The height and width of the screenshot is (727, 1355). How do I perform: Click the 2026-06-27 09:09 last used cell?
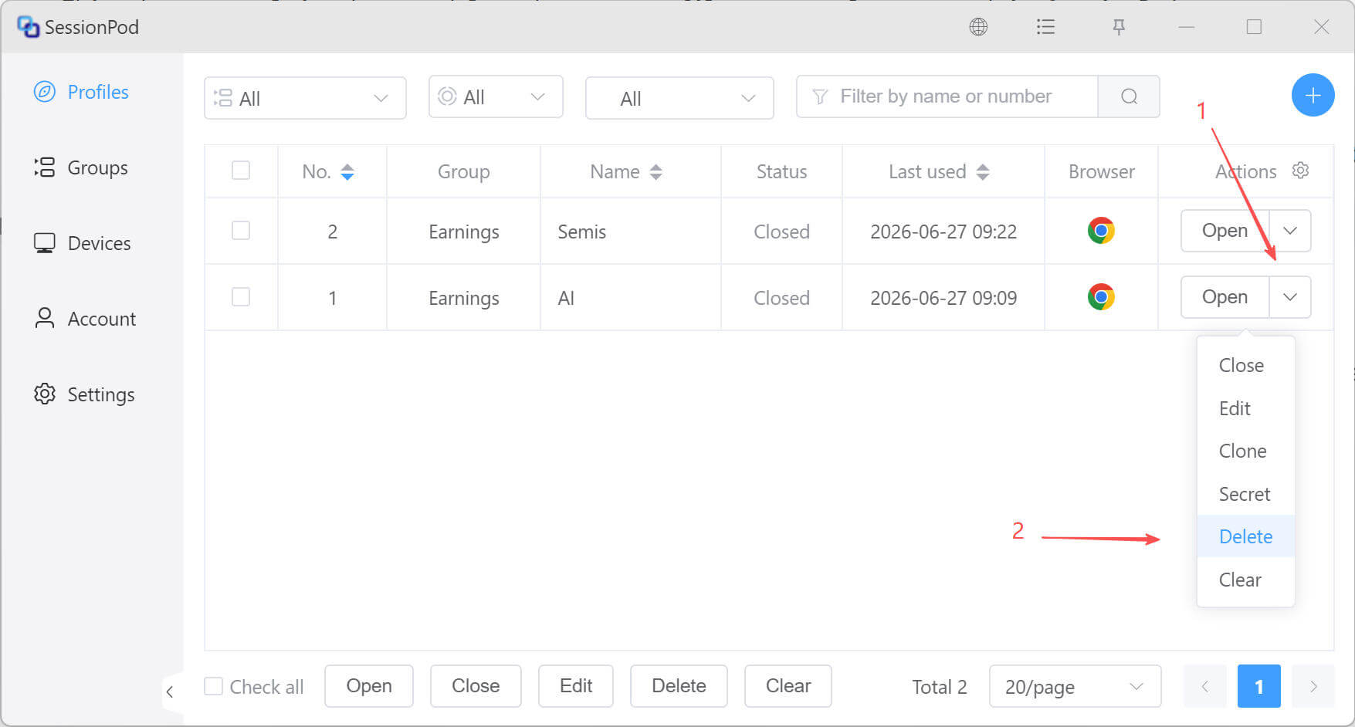tap(943, 298)
